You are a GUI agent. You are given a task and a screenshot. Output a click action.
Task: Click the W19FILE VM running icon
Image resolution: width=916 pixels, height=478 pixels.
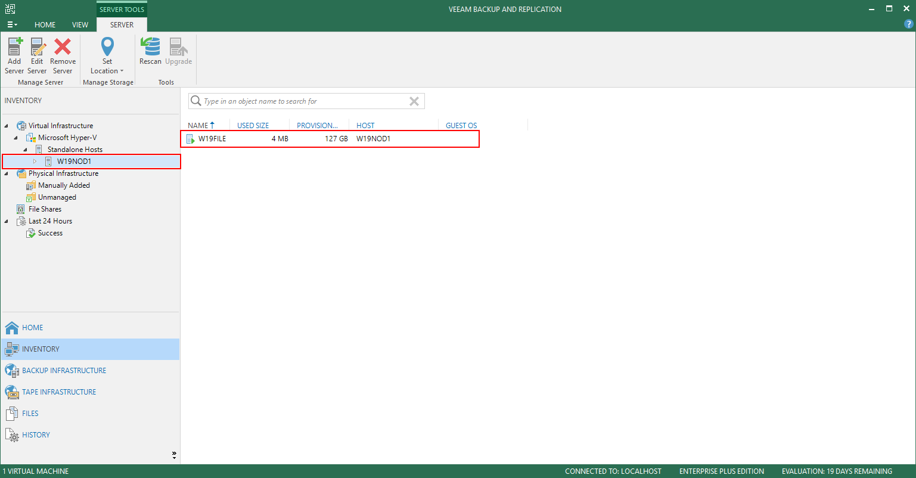(191, 139)
